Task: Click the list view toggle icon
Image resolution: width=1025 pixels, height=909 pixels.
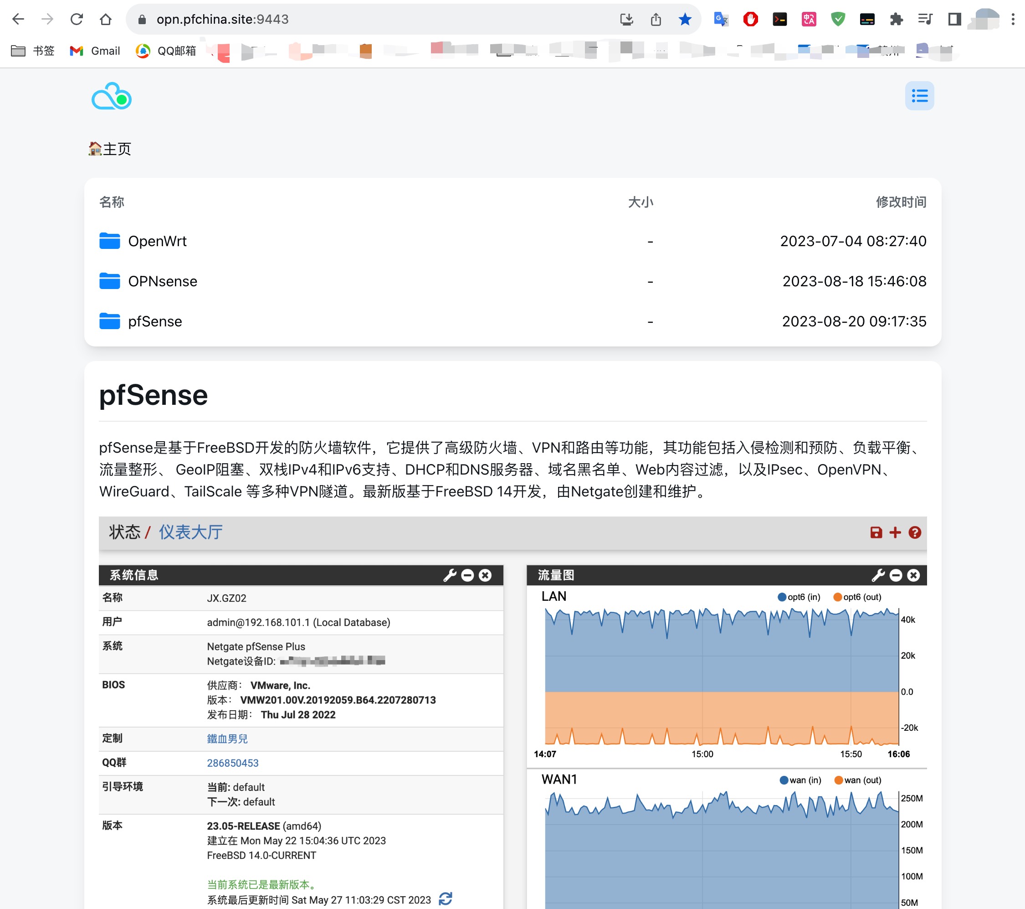Action: (x=919, y=95)
